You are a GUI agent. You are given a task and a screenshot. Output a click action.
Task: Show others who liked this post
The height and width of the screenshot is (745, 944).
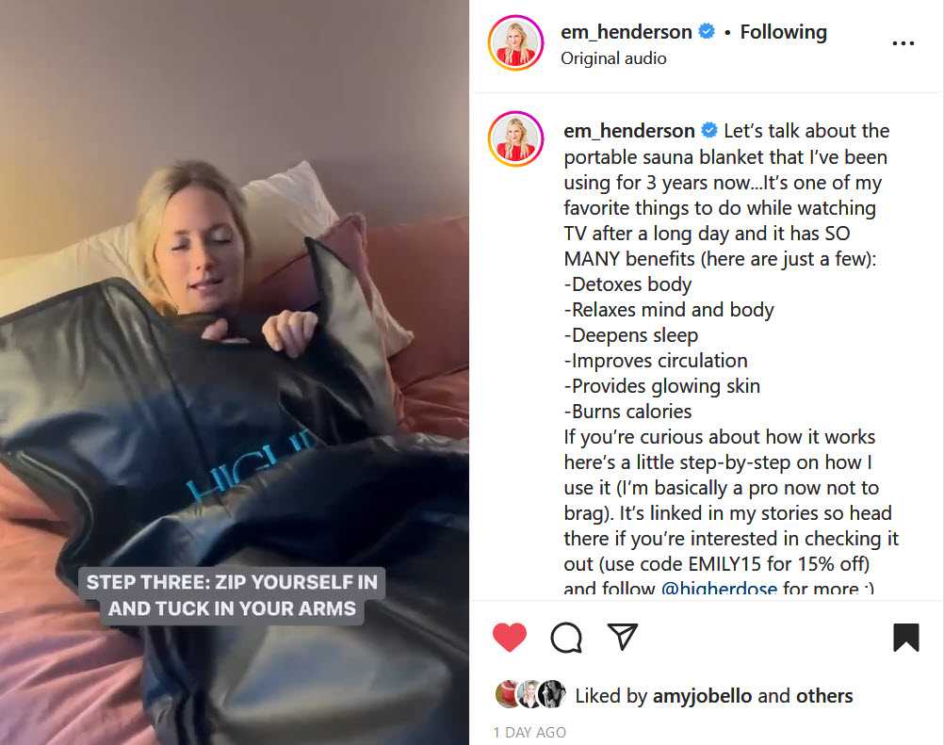pos(824,696)
